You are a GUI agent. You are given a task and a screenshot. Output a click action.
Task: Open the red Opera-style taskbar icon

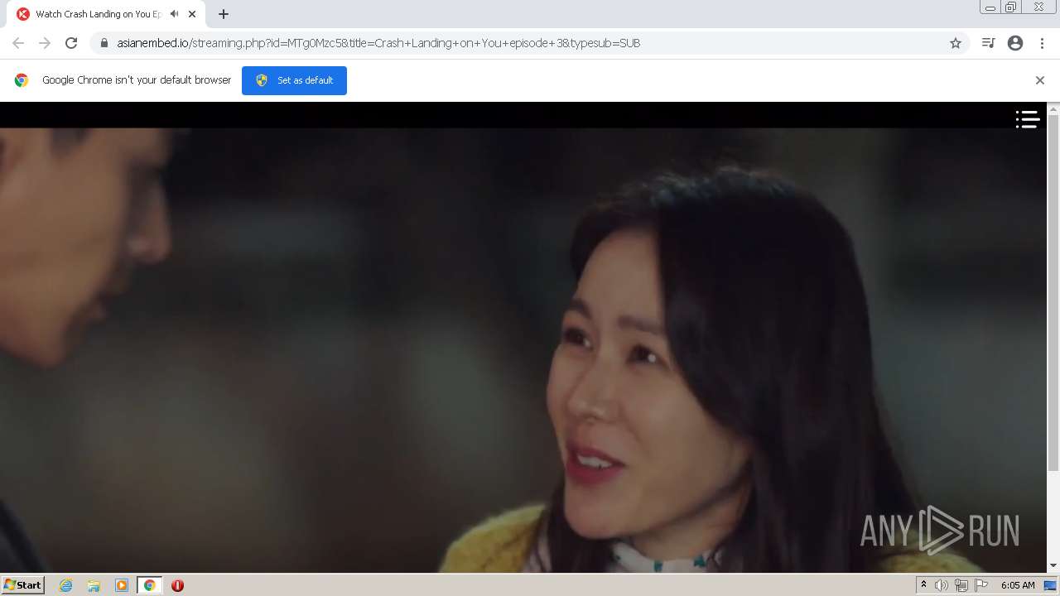coord(177,585)
